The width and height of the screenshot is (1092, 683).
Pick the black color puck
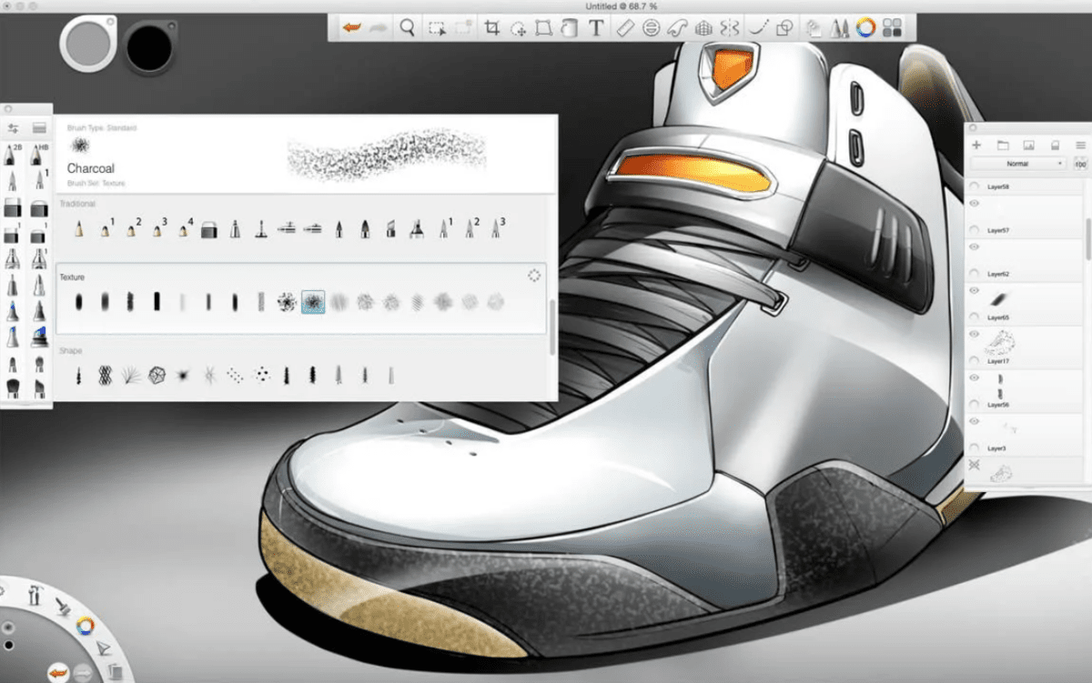pos(150,46)
